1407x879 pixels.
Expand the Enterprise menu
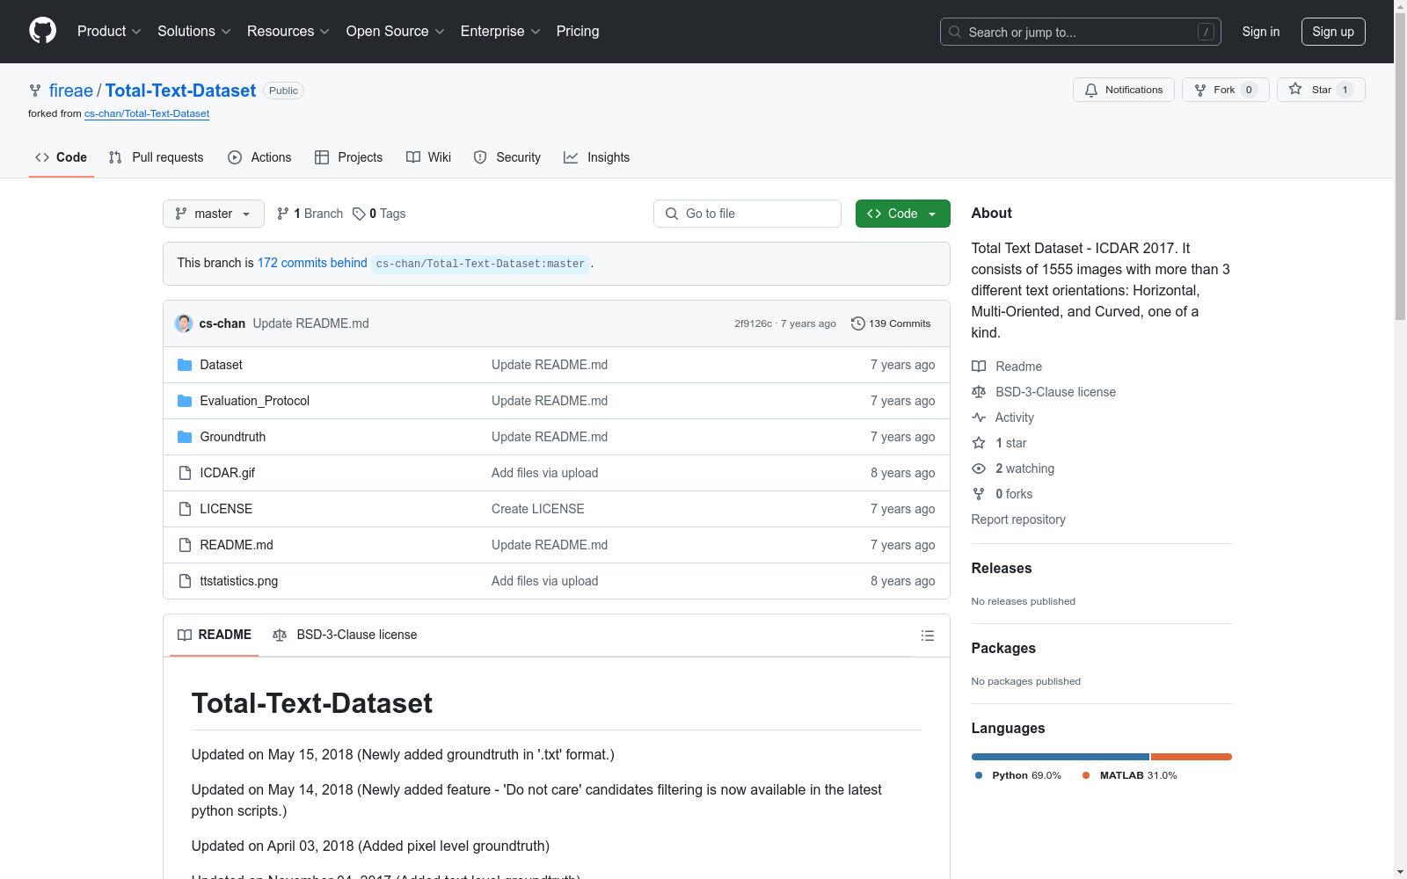point(500,31)
